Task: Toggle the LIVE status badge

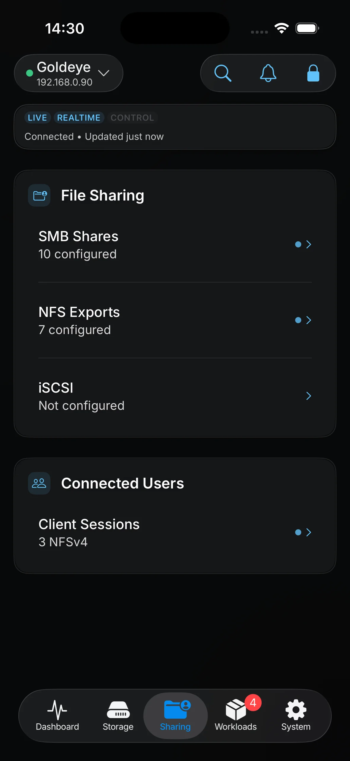Action: [x=37, y=118]
